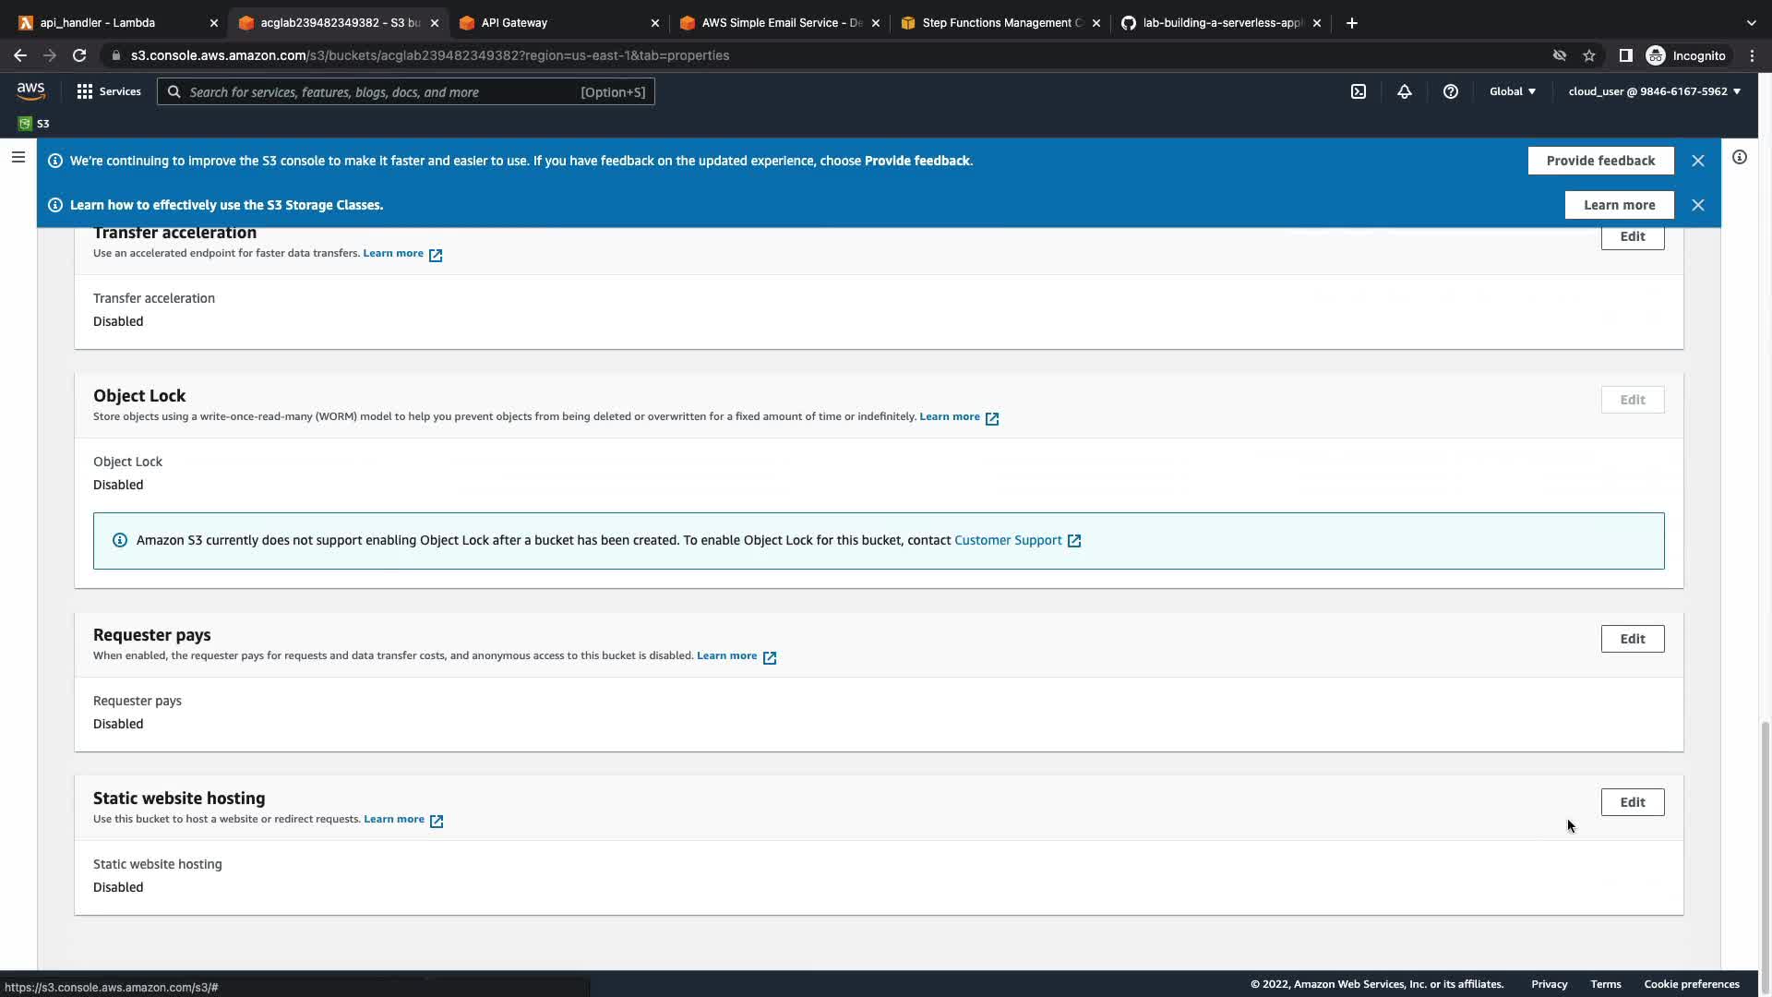
Task: Open the S3 side navigation hamburger menu
Action: click(x=18, y=158)
